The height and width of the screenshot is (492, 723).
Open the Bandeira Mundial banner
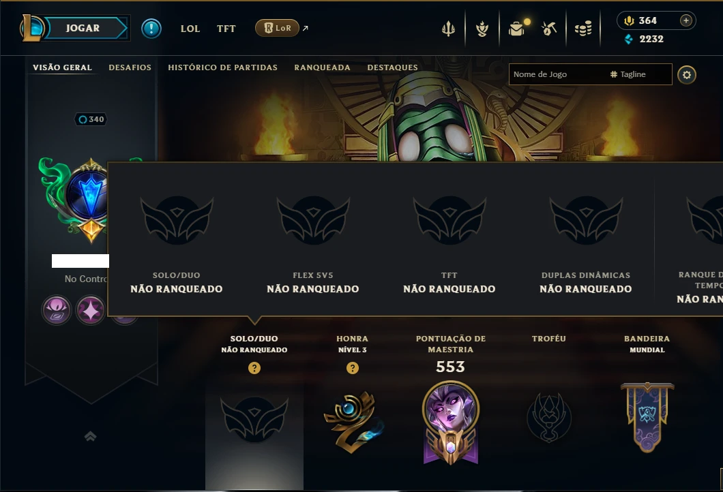[647, 417]
